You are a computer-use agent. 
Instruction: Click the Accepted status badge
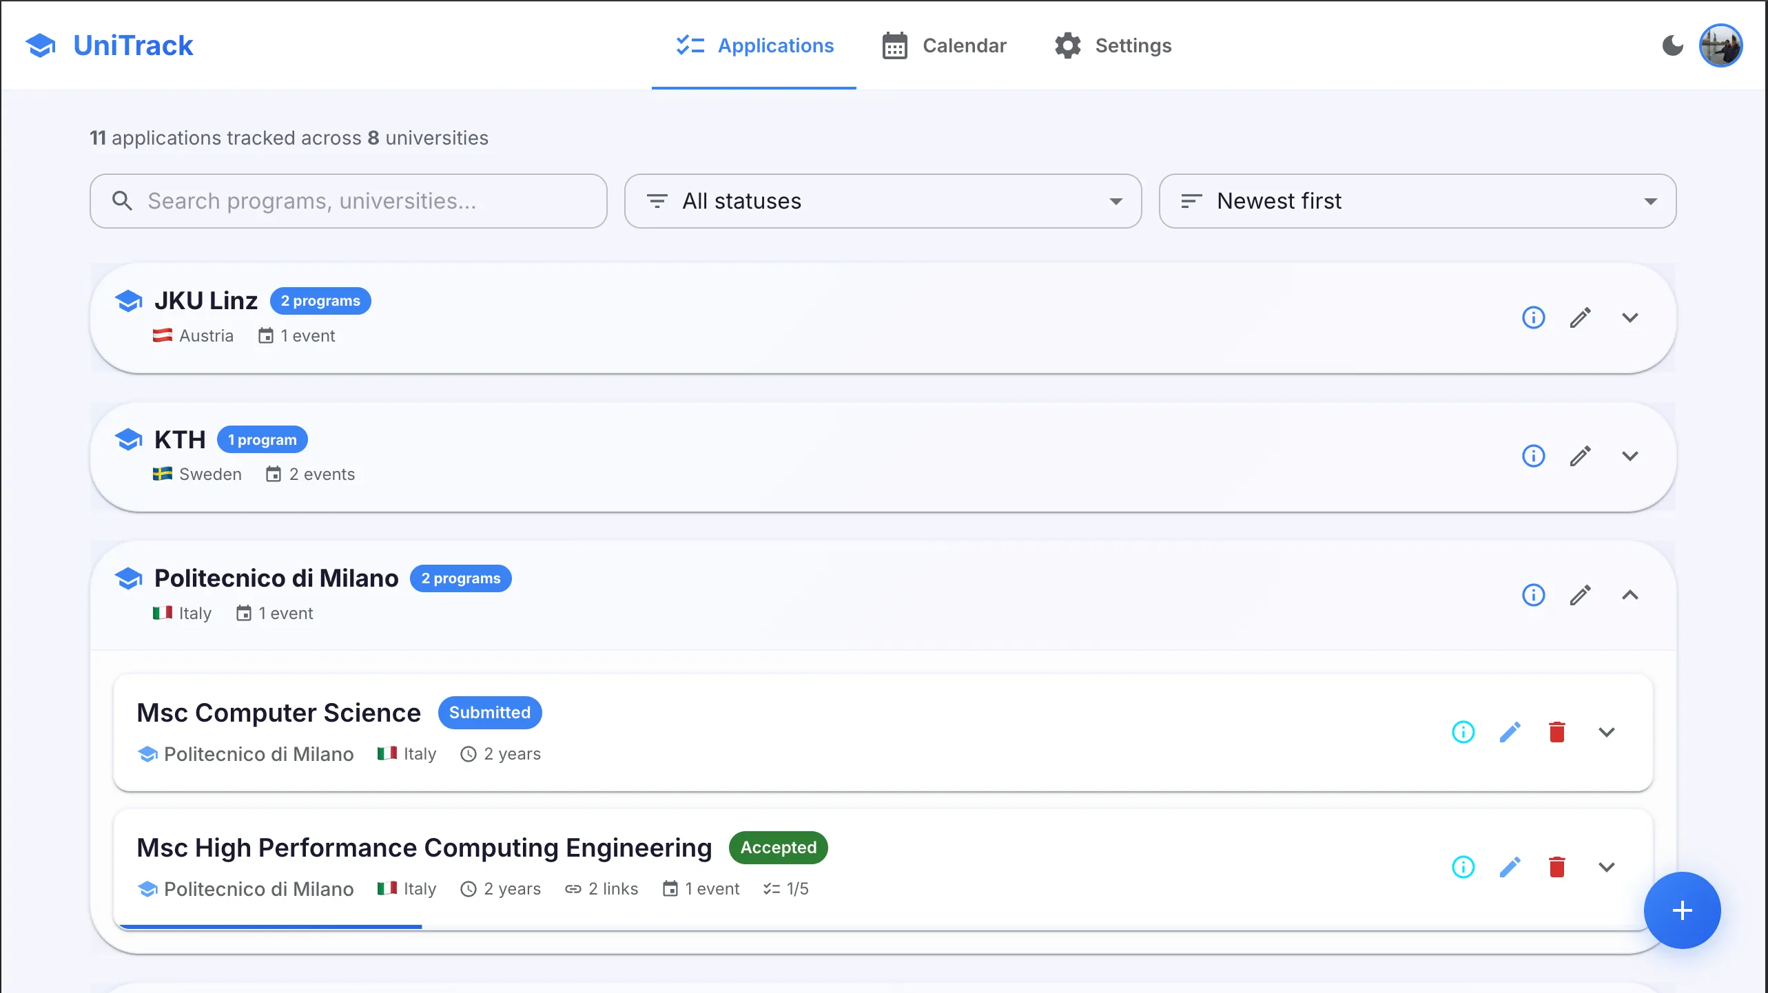click(x=779, y=848)
